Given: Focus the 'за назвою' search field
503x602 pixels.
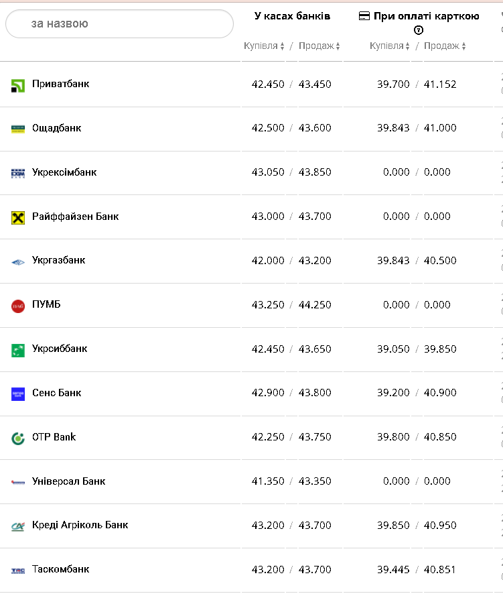Looking at the screenshot, I should pos(119,24).
